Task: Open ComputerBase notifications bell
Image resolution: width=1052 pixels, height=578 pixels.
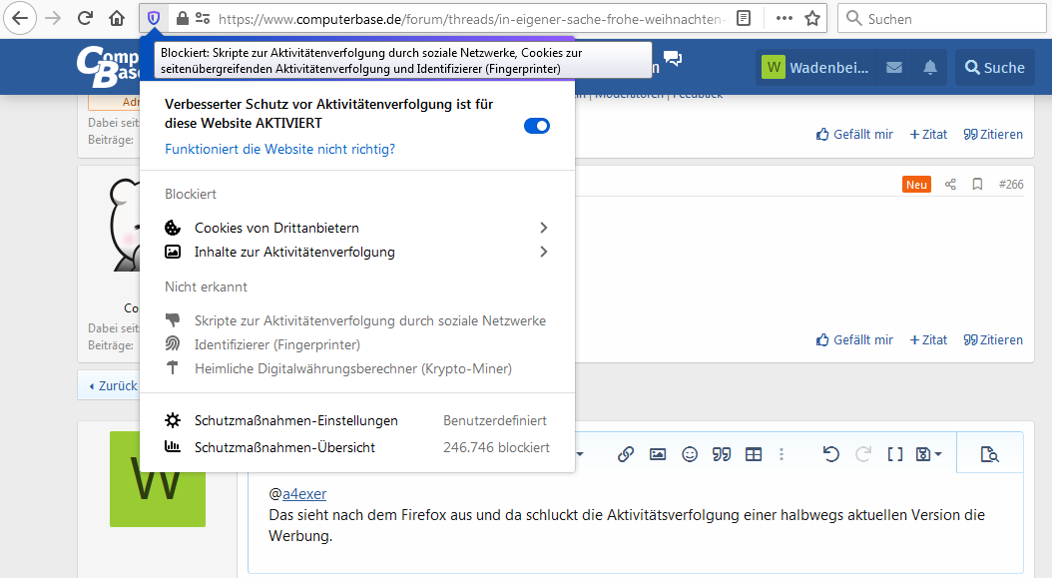Action: point(928,67)
